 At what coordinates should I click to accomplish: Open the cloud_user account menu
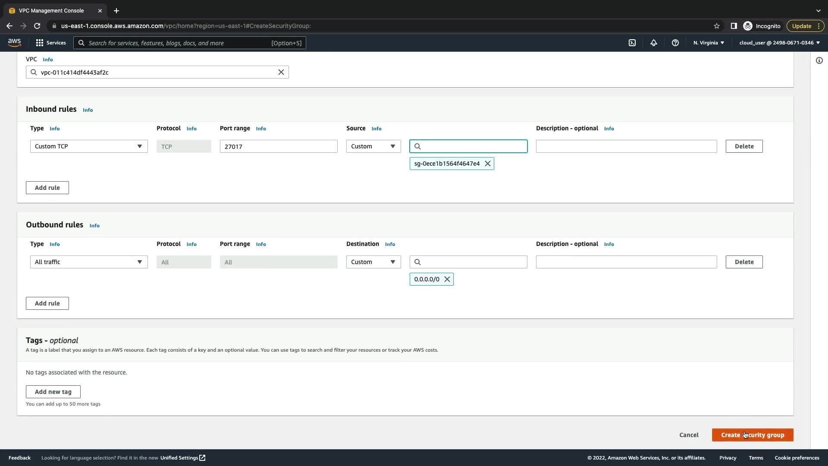(x=779, y=43)
